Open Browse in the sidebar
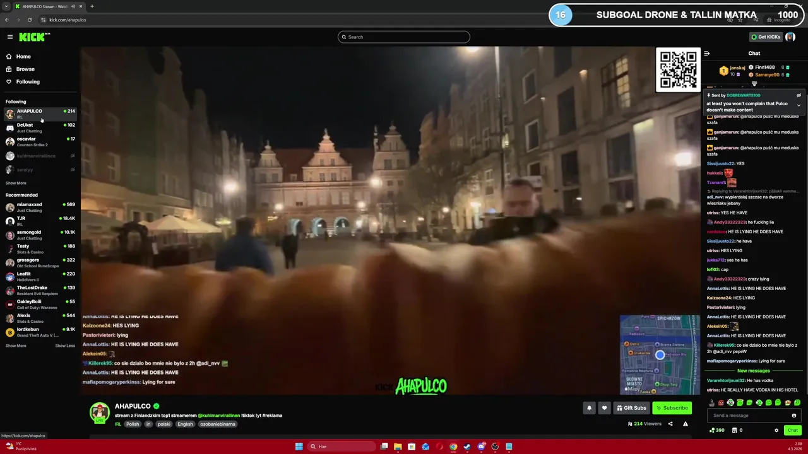Screen dimensions: 808x454 click(x=25, y=69)
